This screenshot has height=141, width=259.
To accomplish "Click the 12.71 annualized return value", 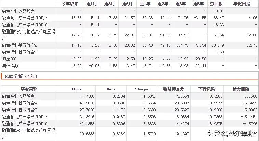I will (x=252, y=45).
